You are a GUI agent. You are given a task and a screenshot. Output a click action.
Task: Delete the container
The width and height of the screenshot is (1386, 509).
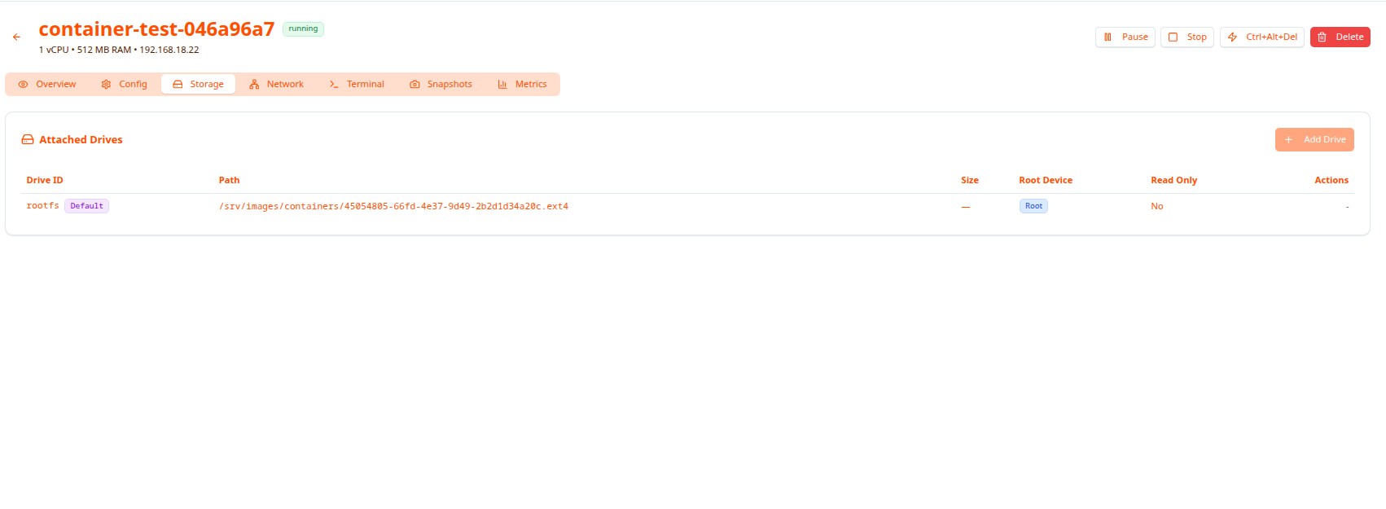(x=1340, y=37)
